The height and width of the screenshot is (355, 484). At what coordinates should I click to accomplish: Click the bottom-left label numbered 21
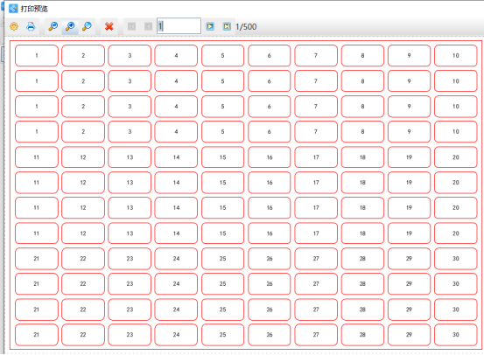point(37,335)
